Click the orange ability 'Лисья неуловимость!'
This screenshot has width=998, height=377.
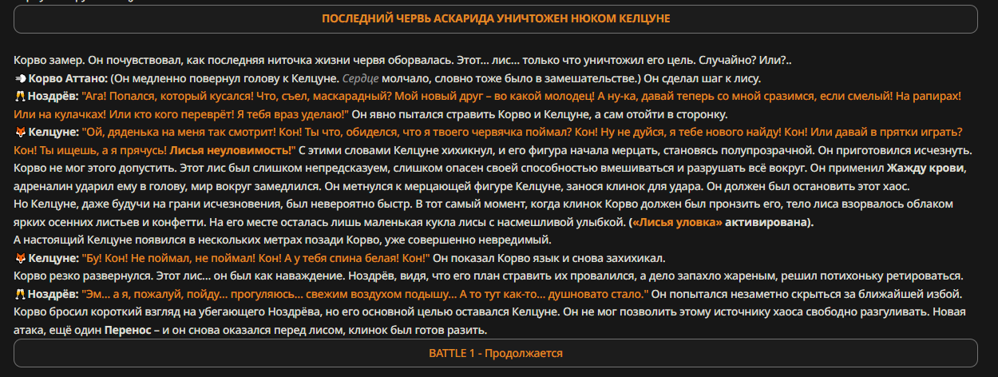[232, 150]
